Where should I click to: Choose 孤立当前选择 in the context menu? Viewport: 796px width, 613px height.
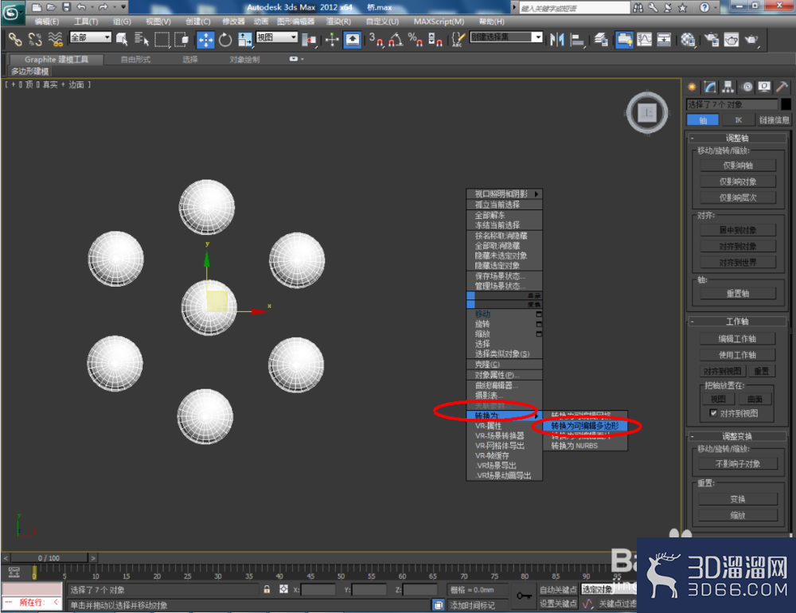click(x=504, y=204)
